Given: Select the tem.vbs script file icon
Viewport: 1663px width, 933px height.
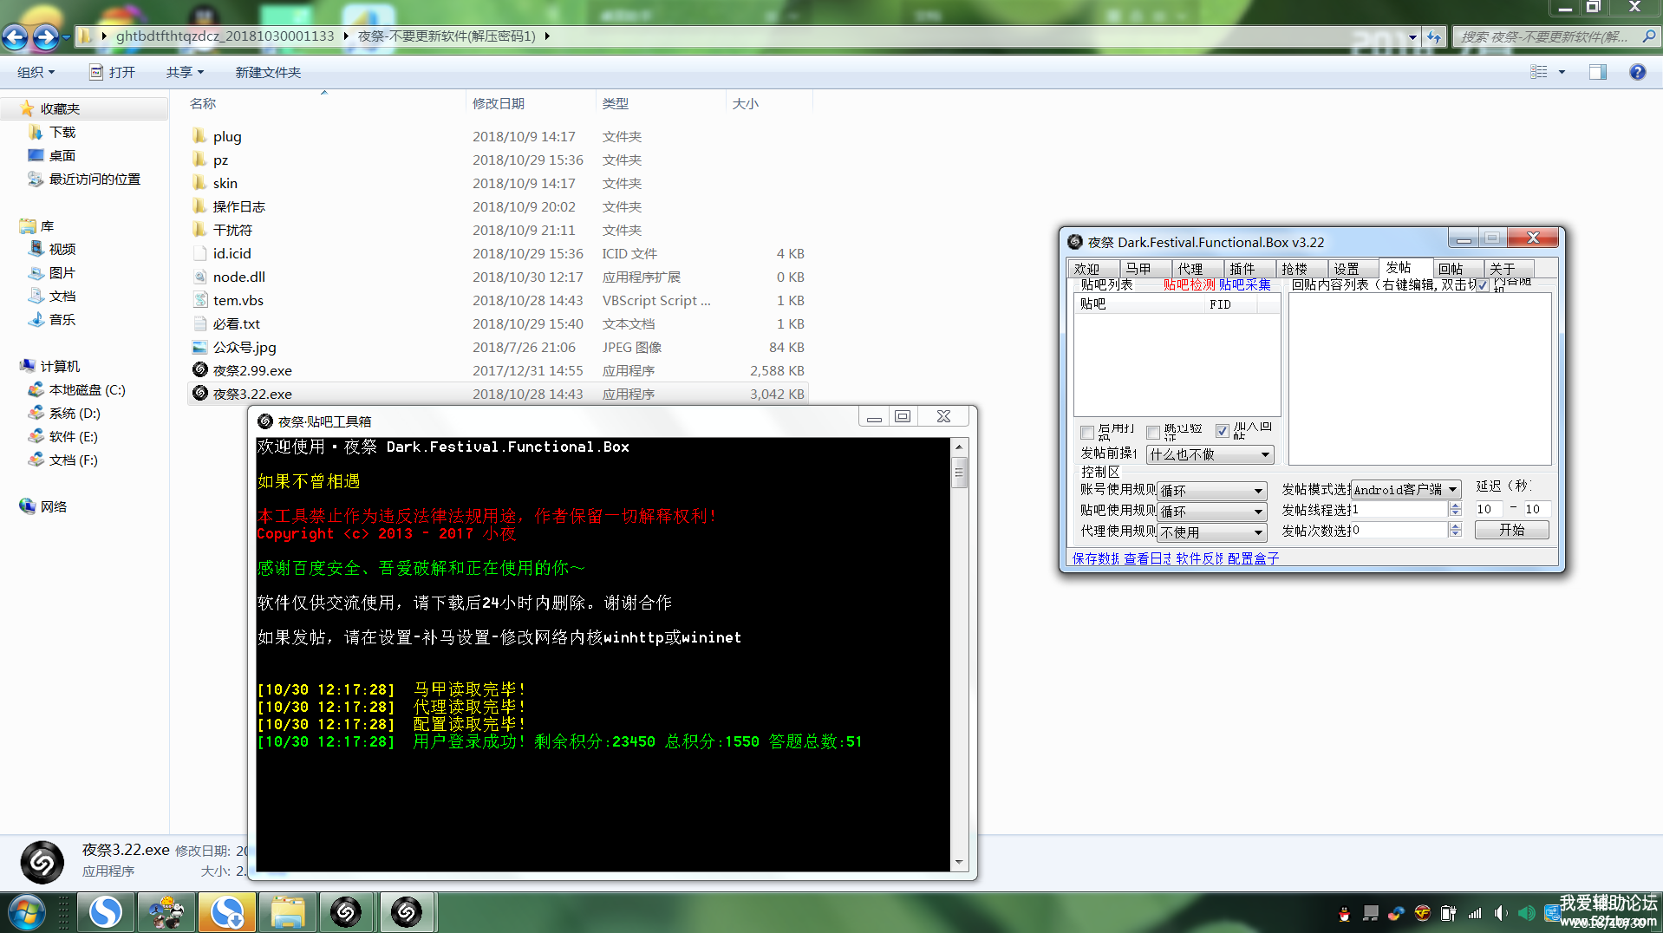Looking at the screenshot, I should pos(199,300).
